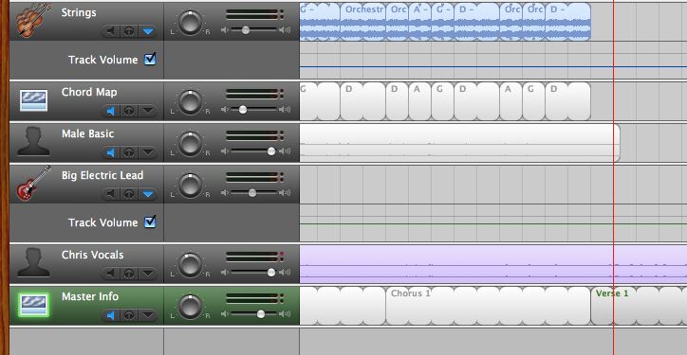Select the Big Electric Lead track name
This screenshot has width=687, height=355.
tap(102, 175)
